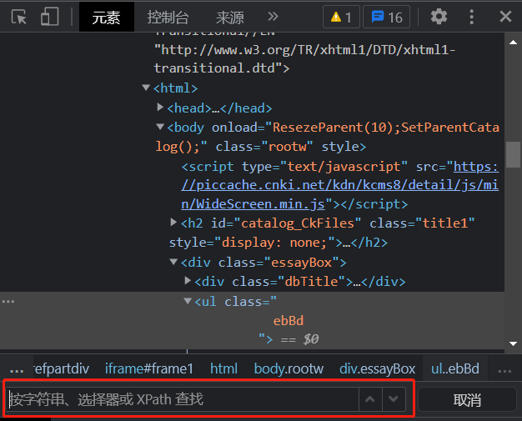
Task: Expand the div dbTitle node
Action: tap(188, 281)
